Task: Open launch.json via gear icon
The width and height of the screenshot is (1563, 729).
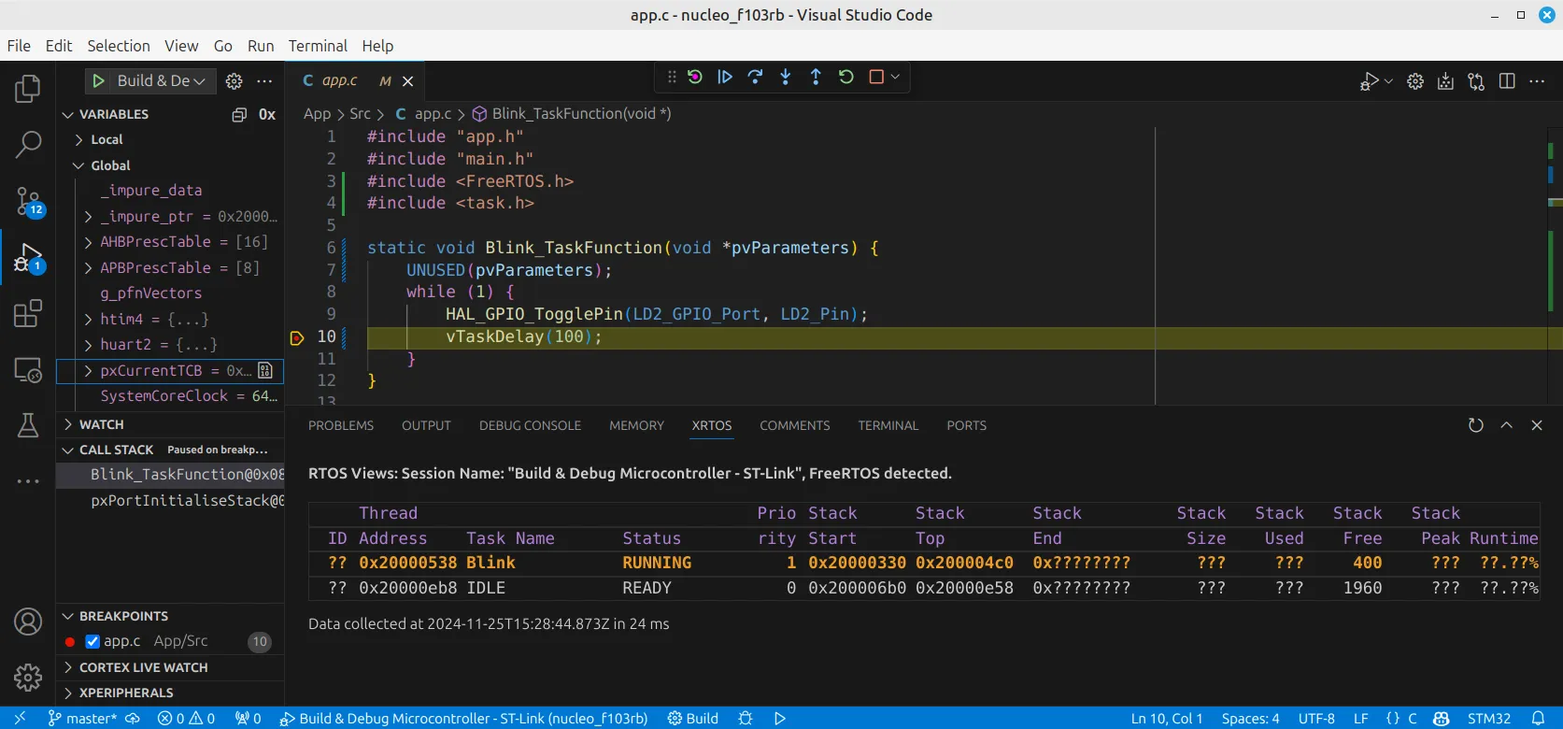Action: [234, 81]
